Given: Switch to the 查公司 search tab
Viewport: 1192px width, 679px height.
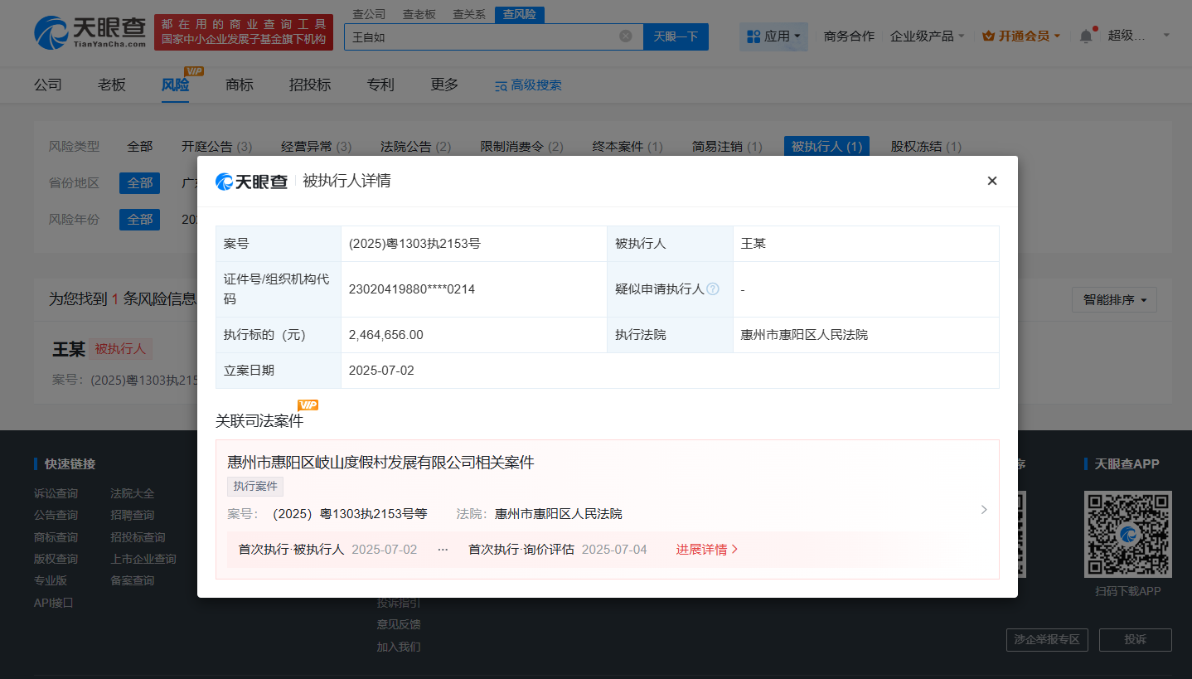Looking at the screenshot, I should 369,14.
